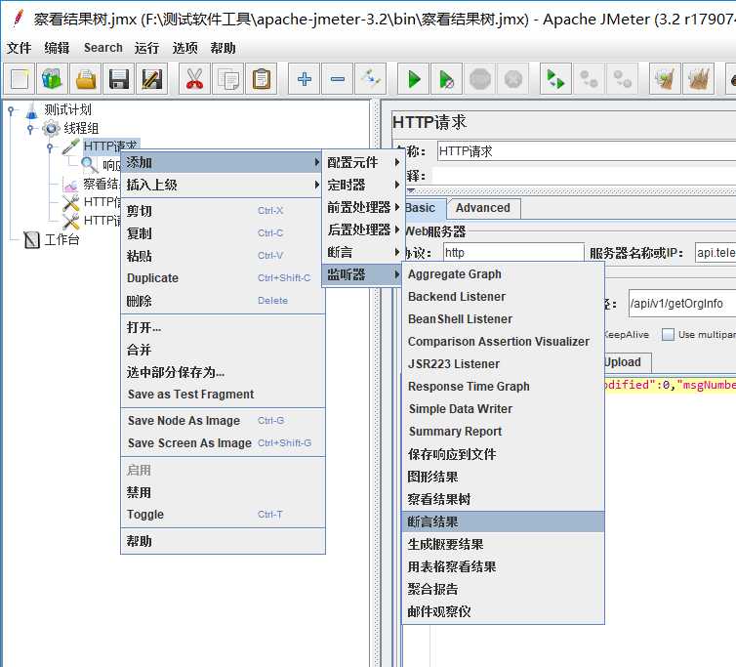Open the 文件 menu
736x667 pixels.
tap(19, 48)
